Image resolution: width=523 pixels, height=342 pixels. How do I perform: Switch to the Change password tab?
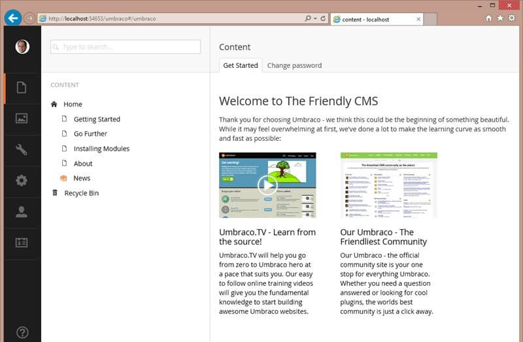point(294,66)
